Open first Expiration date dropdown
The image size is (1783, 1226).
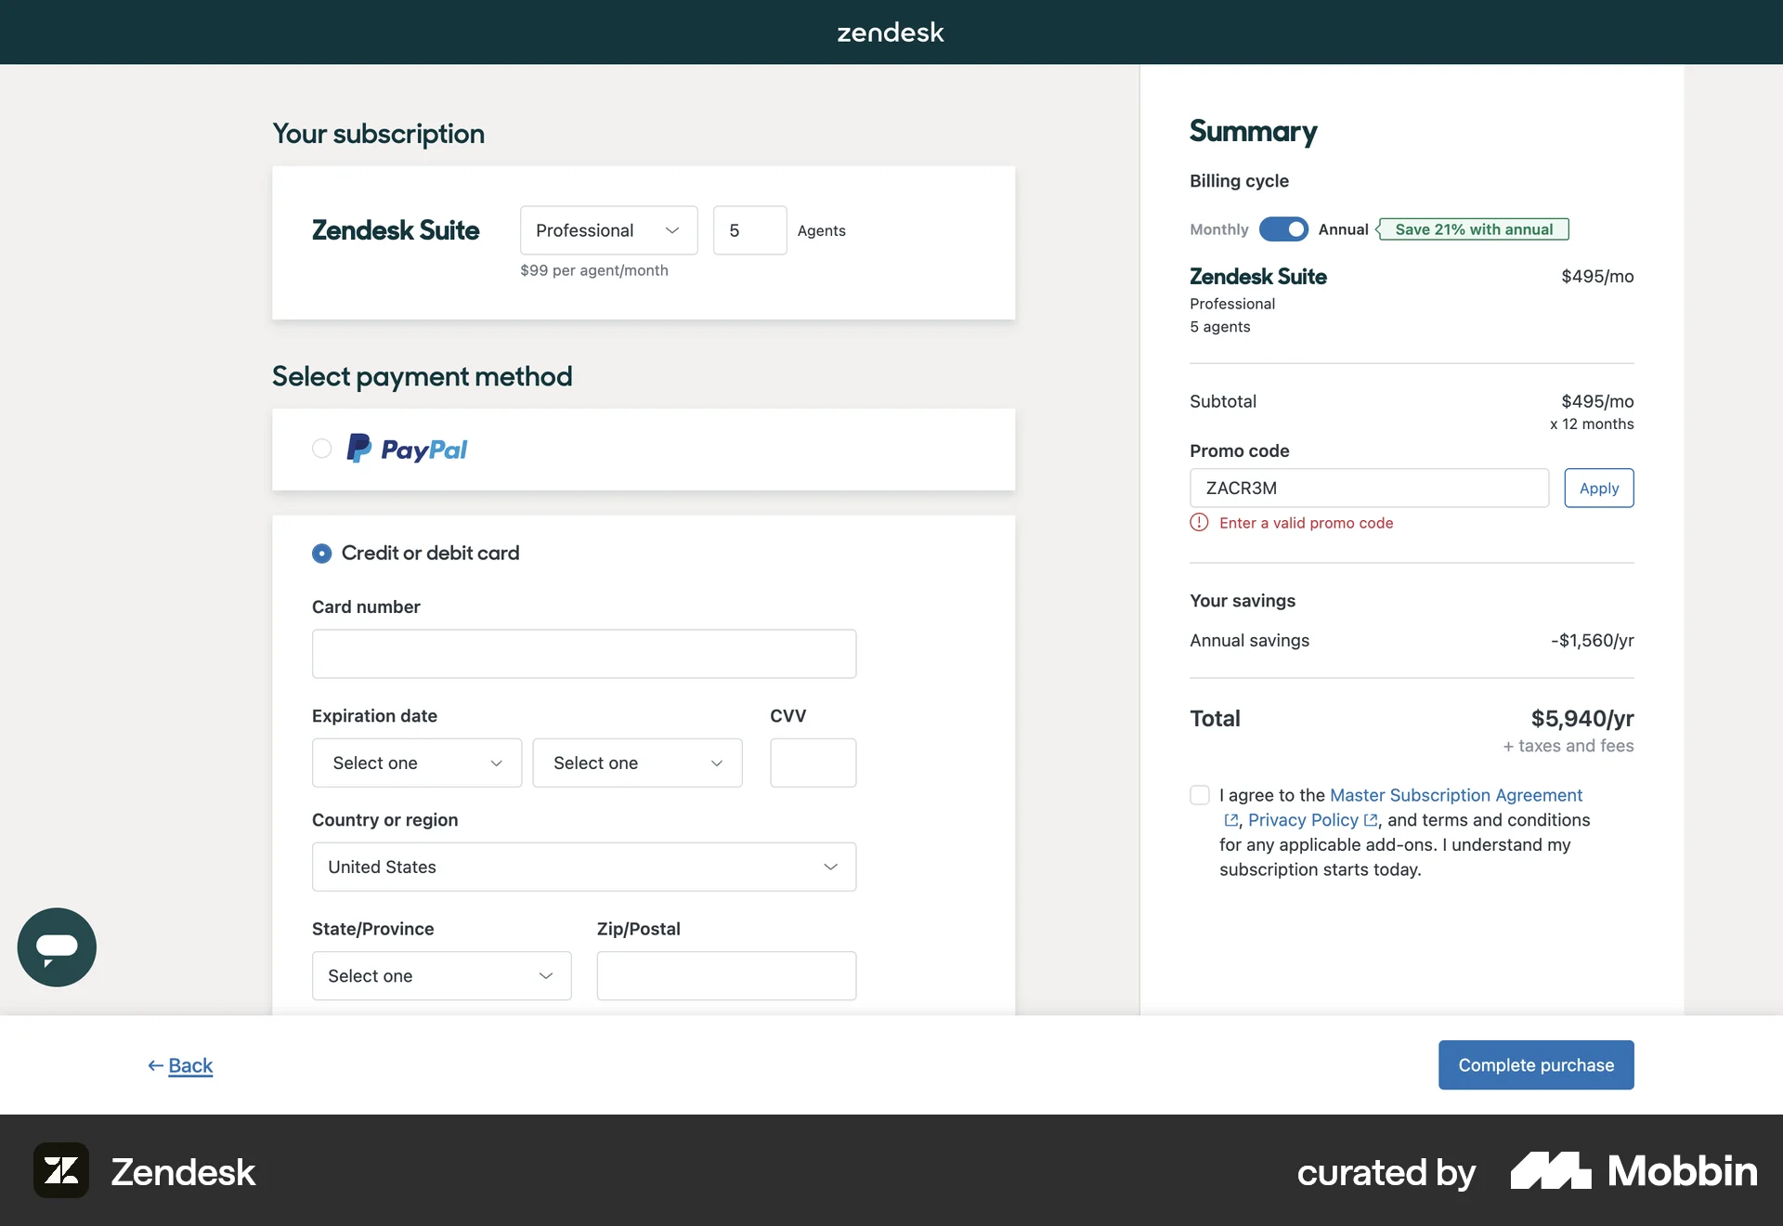[416, 763]
